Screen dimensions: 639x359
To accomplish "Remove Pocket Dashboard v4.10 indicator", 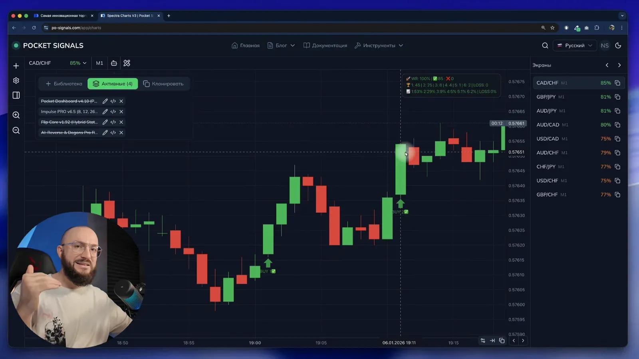I will click(x=121, y=101).
